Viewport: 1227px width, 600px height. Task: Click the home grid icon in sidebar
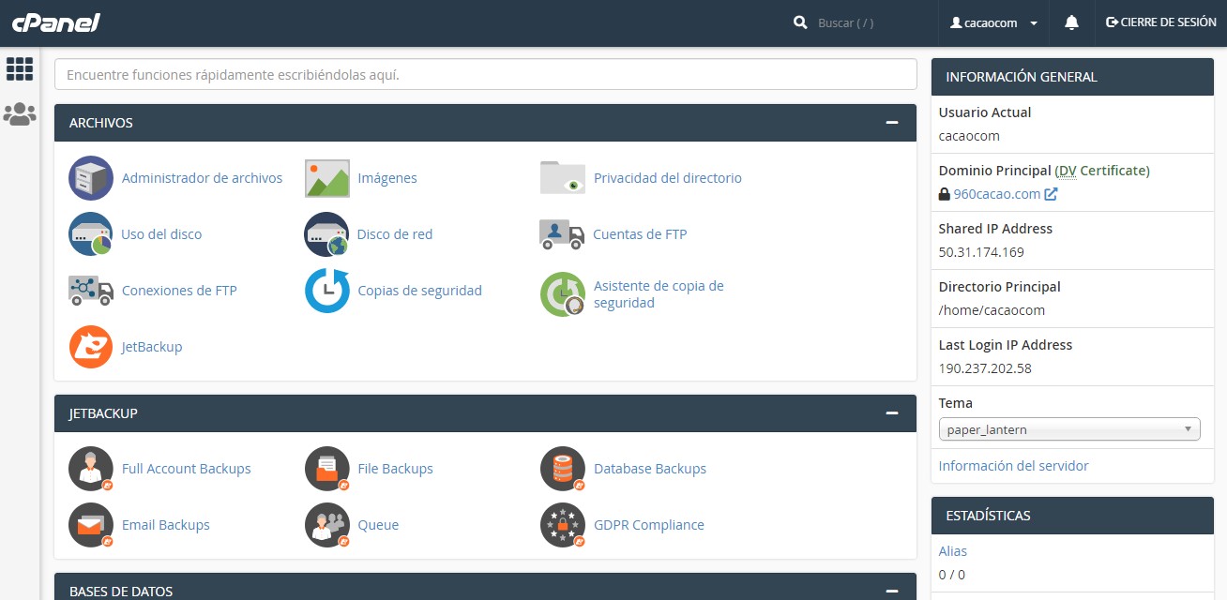click(x=20, y=68)
